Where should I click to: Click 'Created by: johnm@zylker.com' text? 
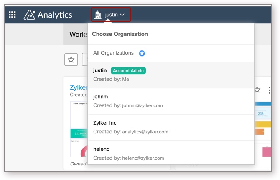click(x=128, y=105)
